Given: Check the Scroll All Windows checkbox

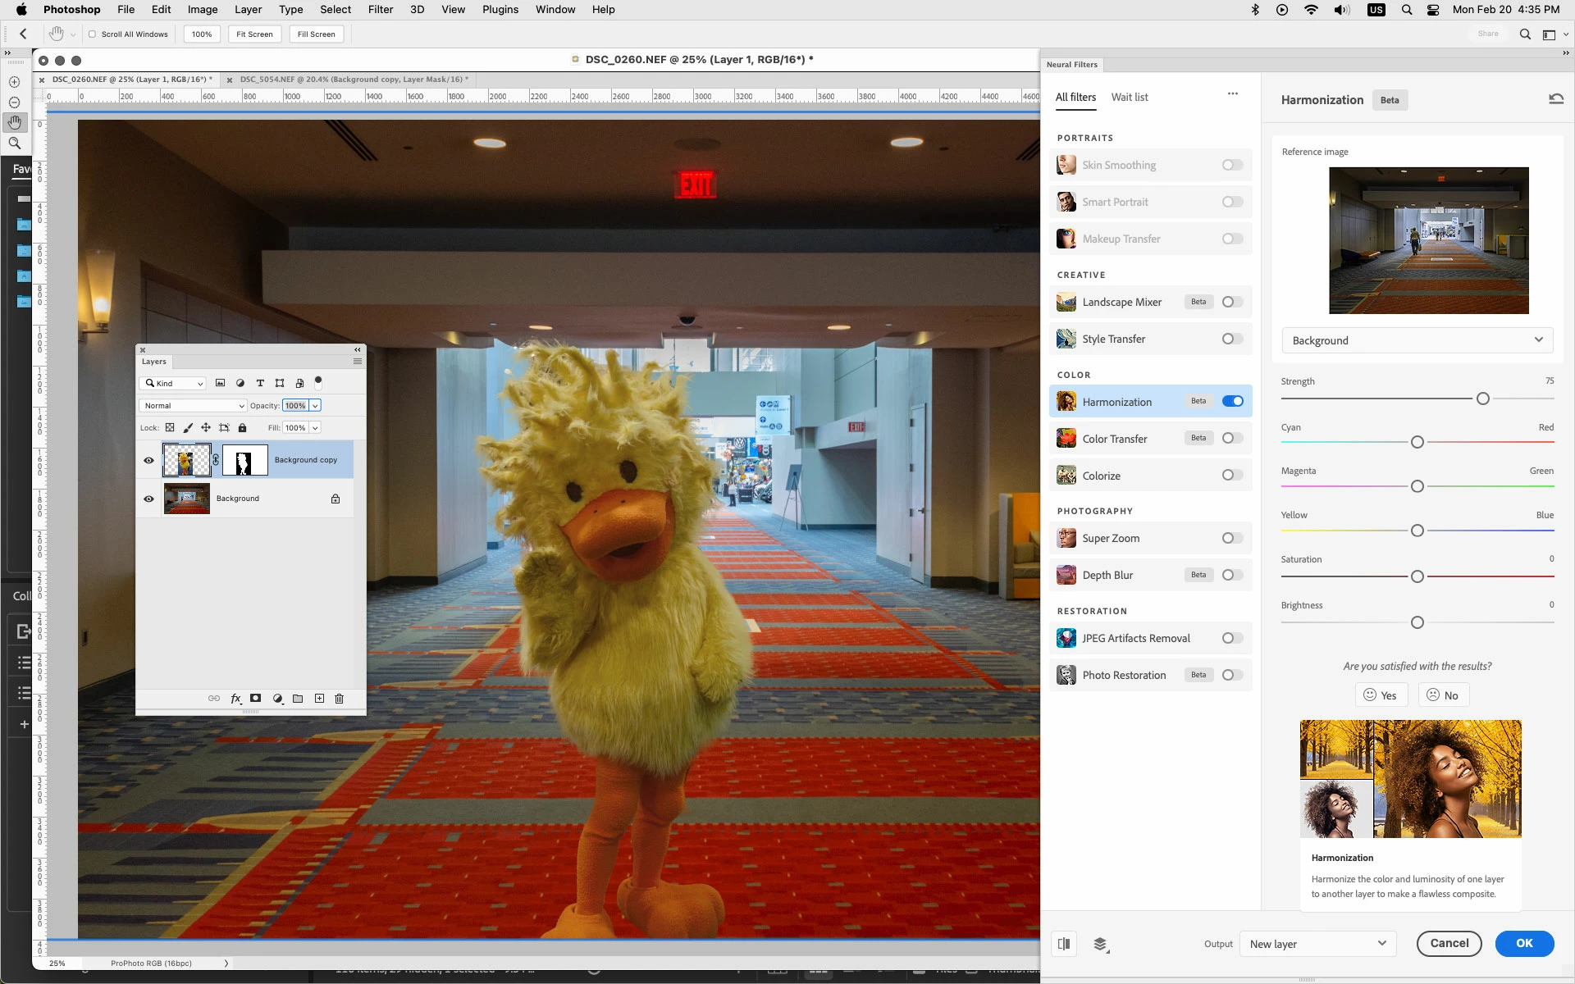Looking at the screenshot, I should (92, 34).
